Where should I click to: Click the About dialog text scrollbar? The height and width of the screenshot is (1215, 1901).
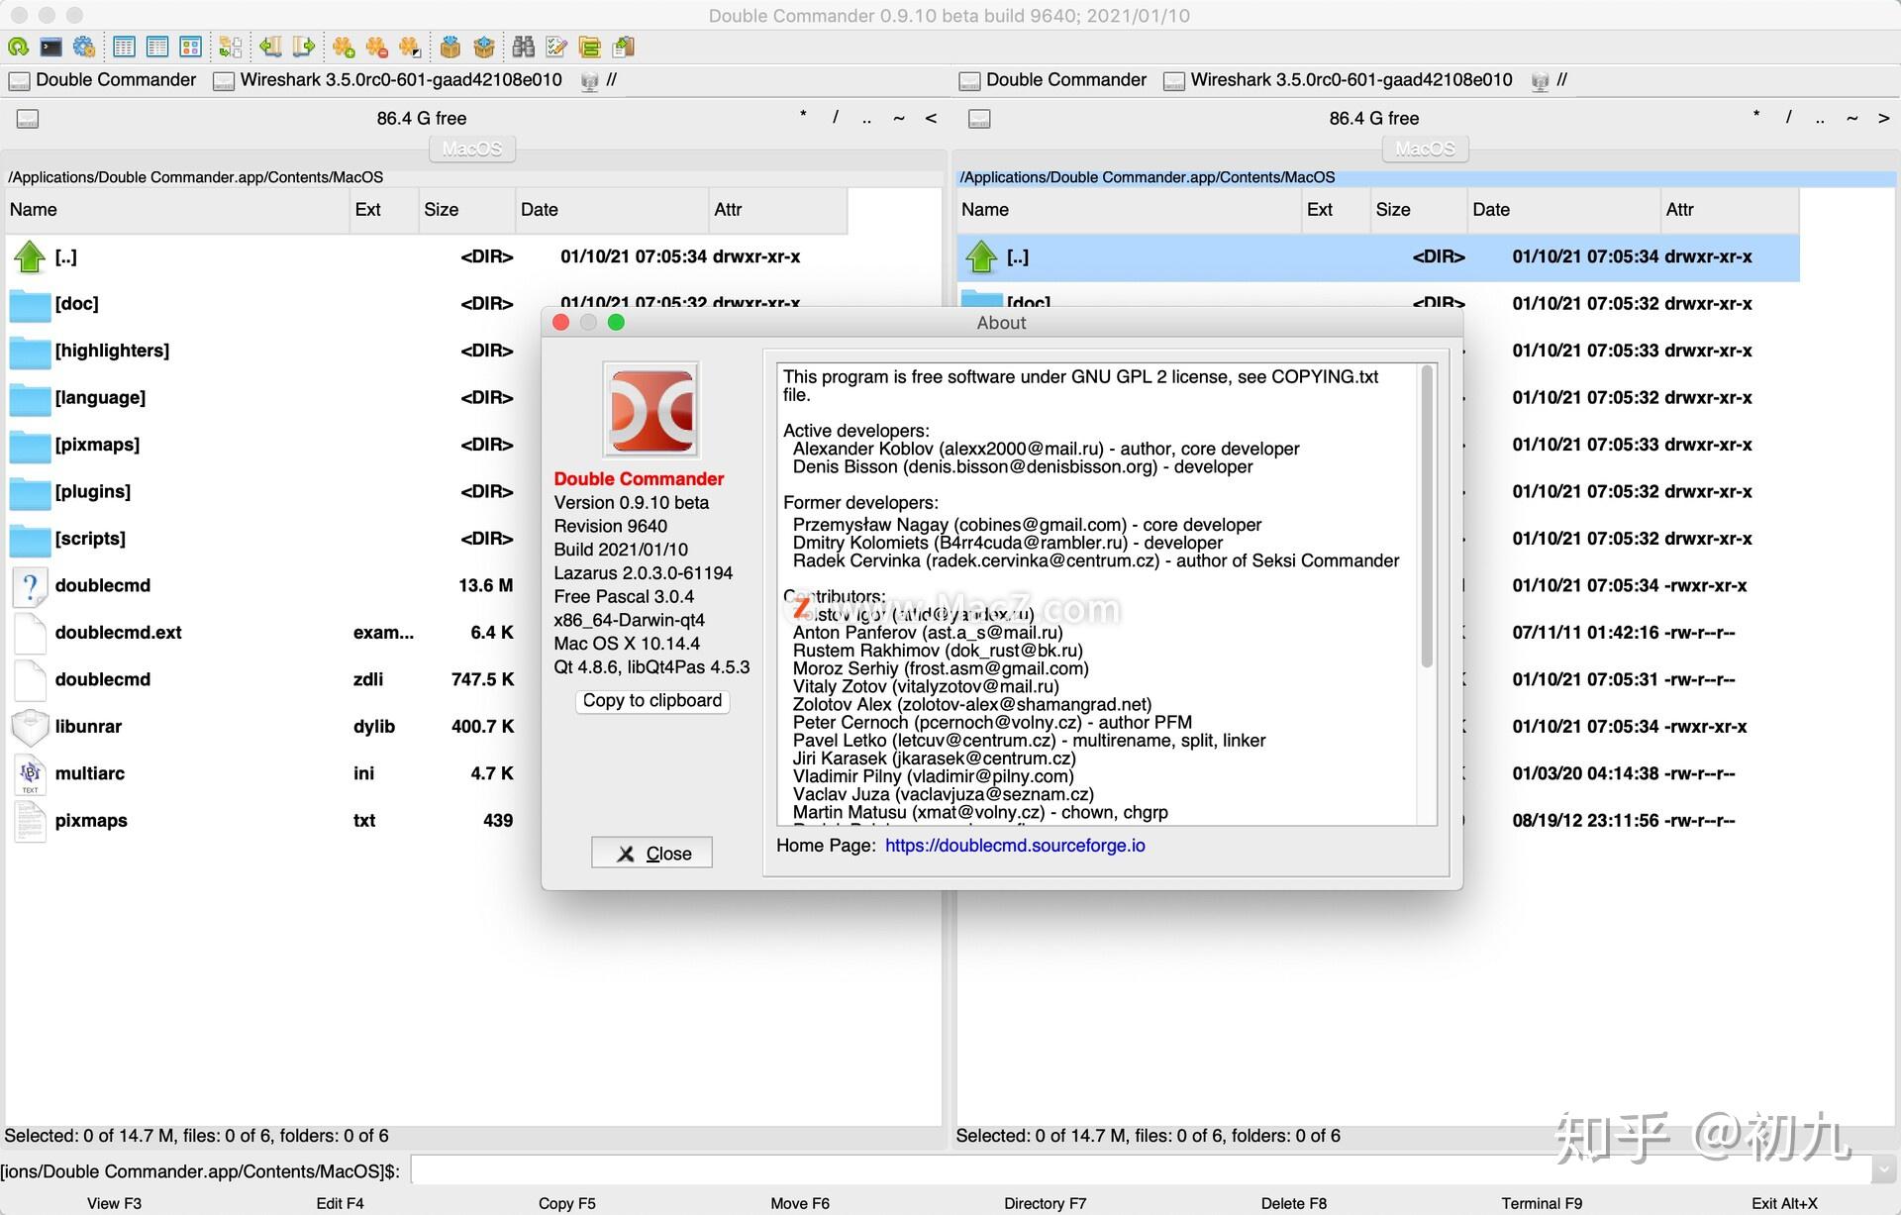(x=1427, y=515)
